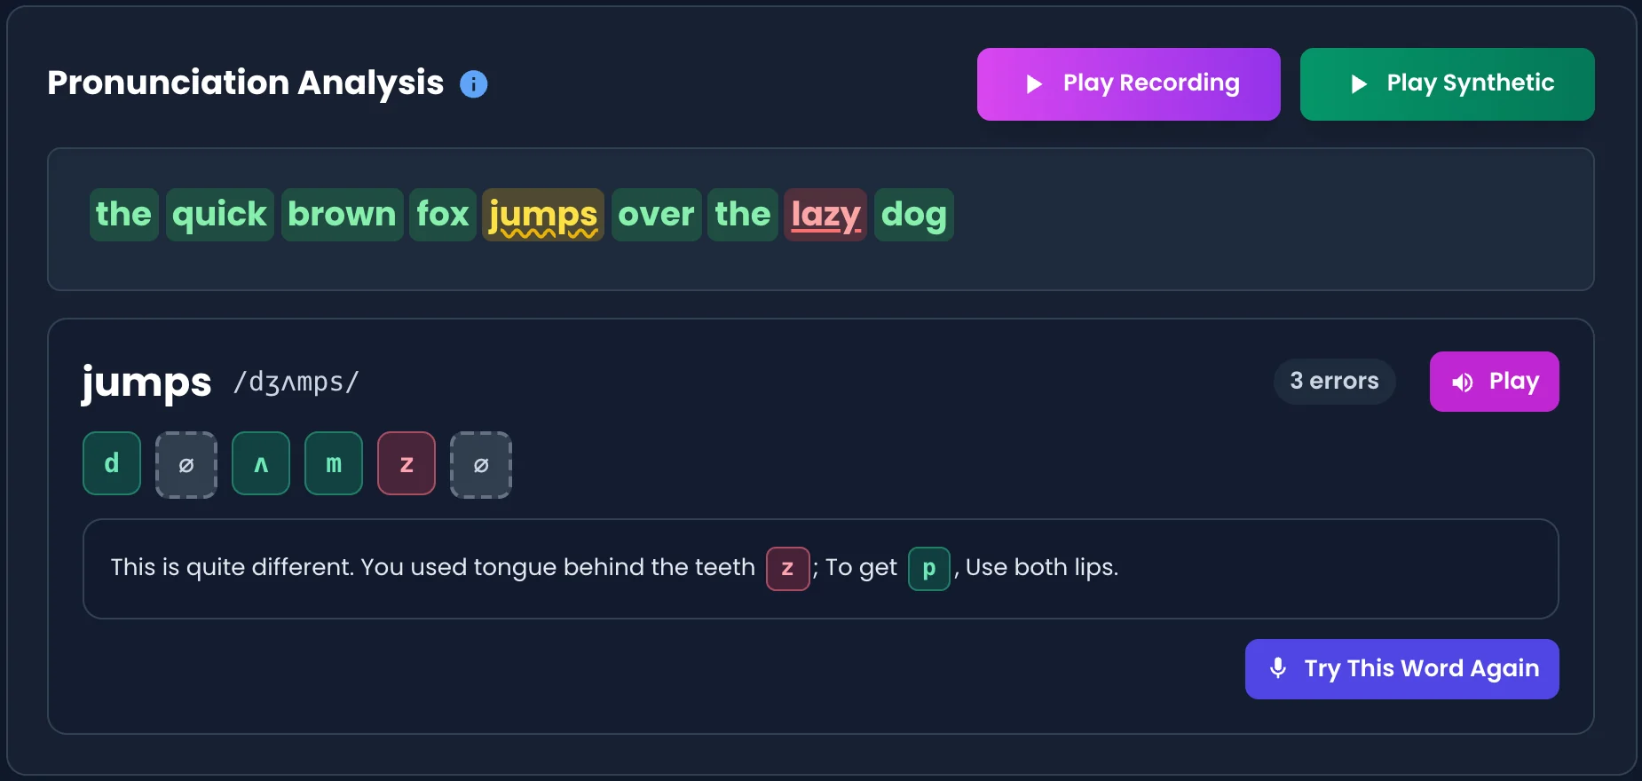Click the d phoneme chip under jumps
Image resolution: width=1642 pixels, height=781 pixels.
point(111,463)
